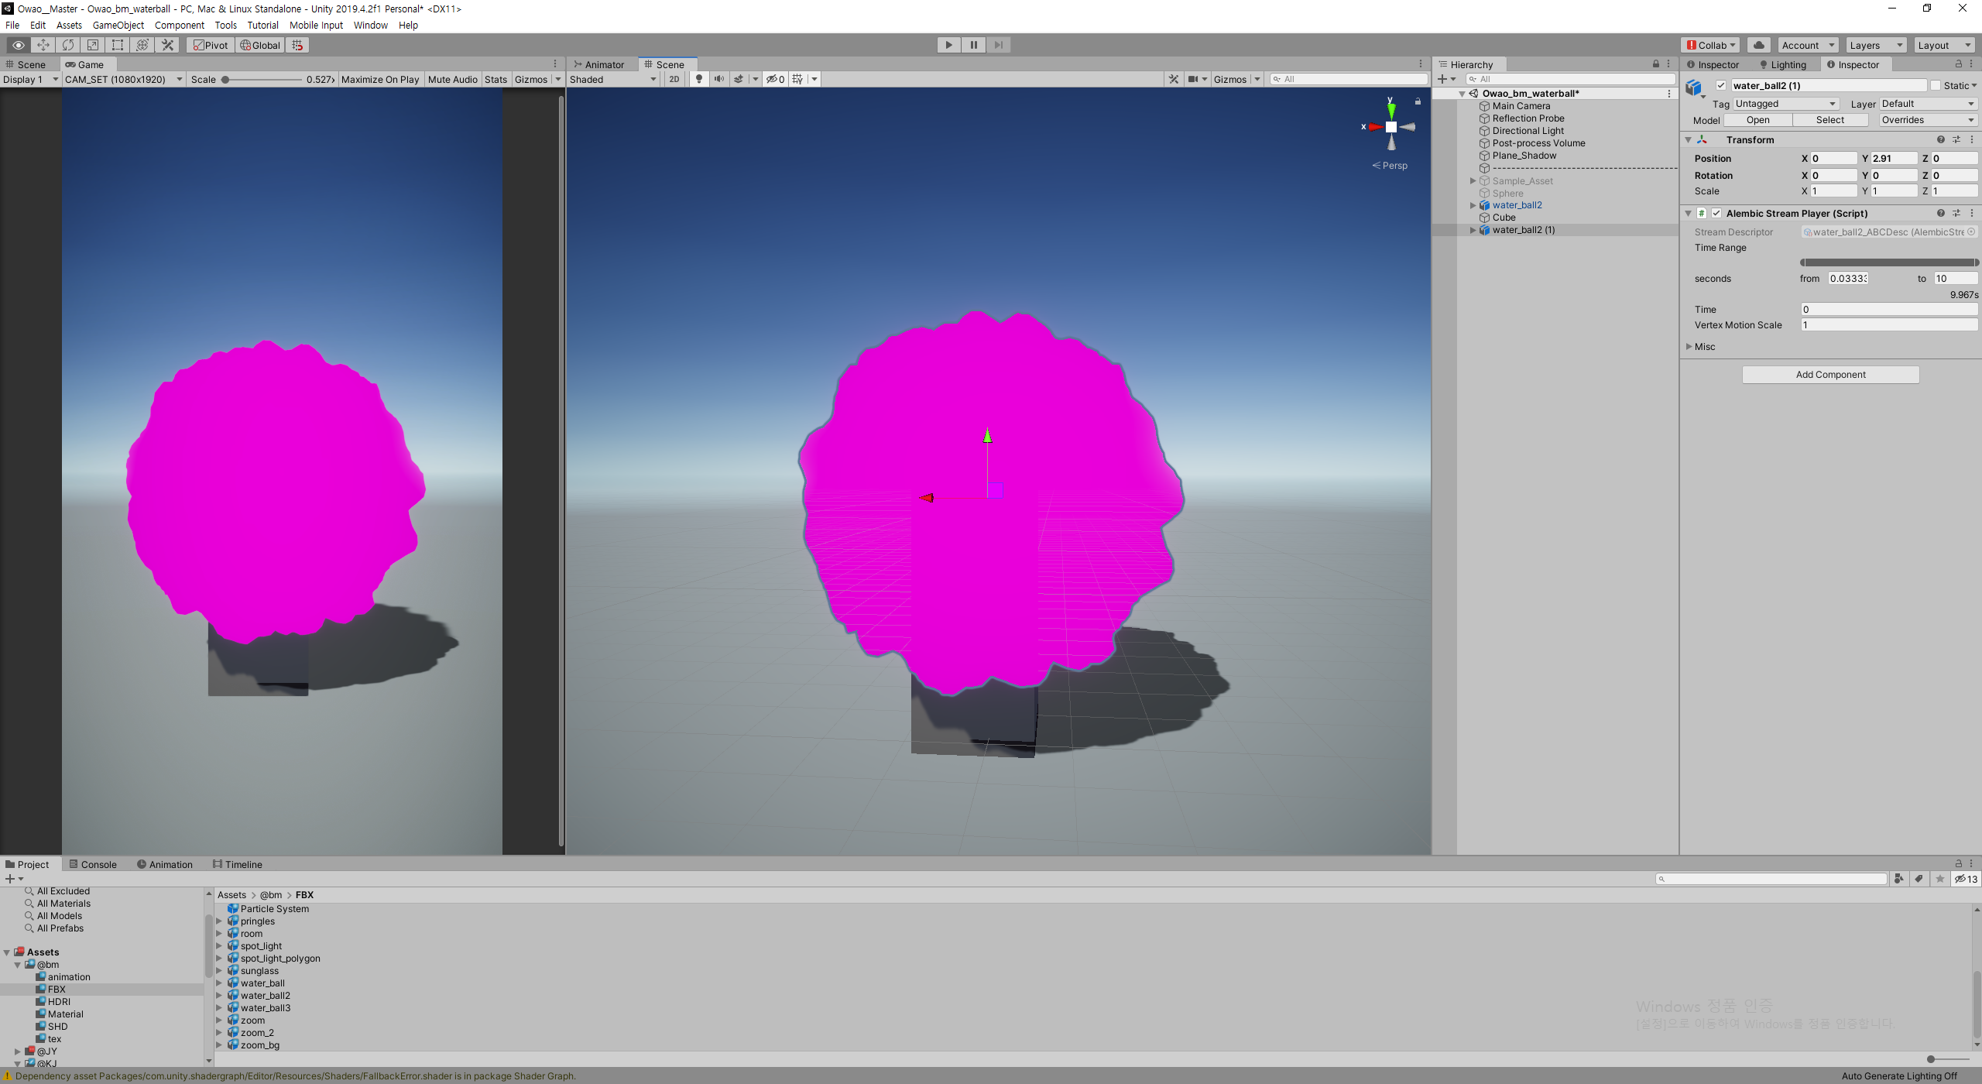Screen dimensions: 1982x1084
Task: Click the cloud services icon
Action: pos(1759,45)
